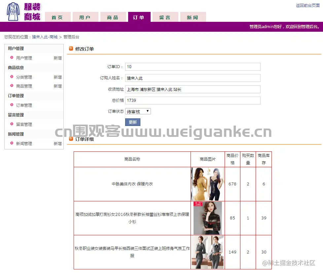Open the 新闻管理 sidebar link
The image size is (323, 274).
[24, 143]
